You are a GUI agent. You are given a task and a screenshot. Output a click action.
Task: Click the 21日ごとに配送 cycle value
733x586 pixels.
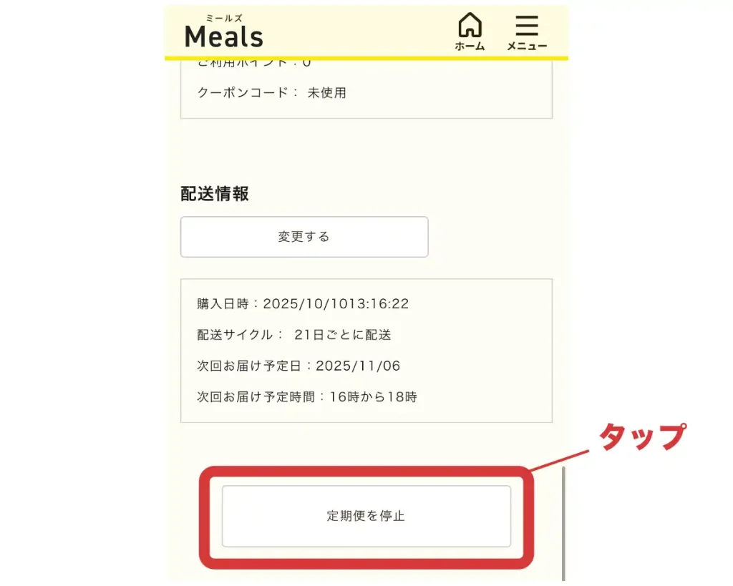point(342,335)
